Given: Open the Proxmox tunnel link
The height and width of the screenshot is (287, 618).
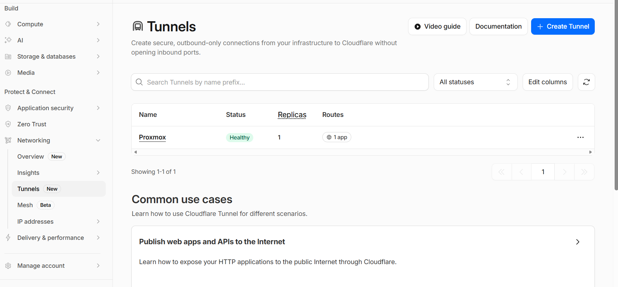Looking at the screenshot, I should click(153, 137).
